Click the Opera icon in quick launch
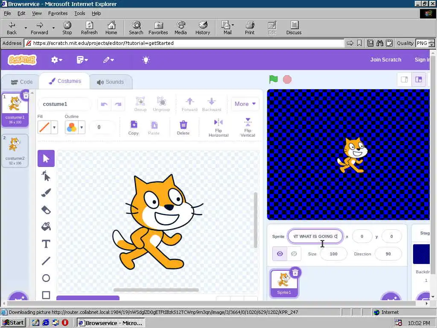The width and height of the screenshot is (437, 328). 65,323
